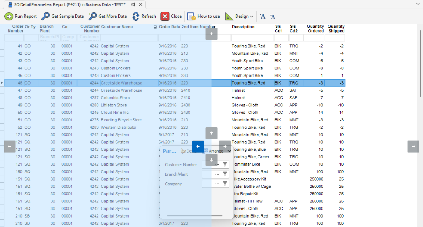The height and width of the screenshot is (227, 423).
Task: Click Get More Data magnifier button
Action: [108, 16]
